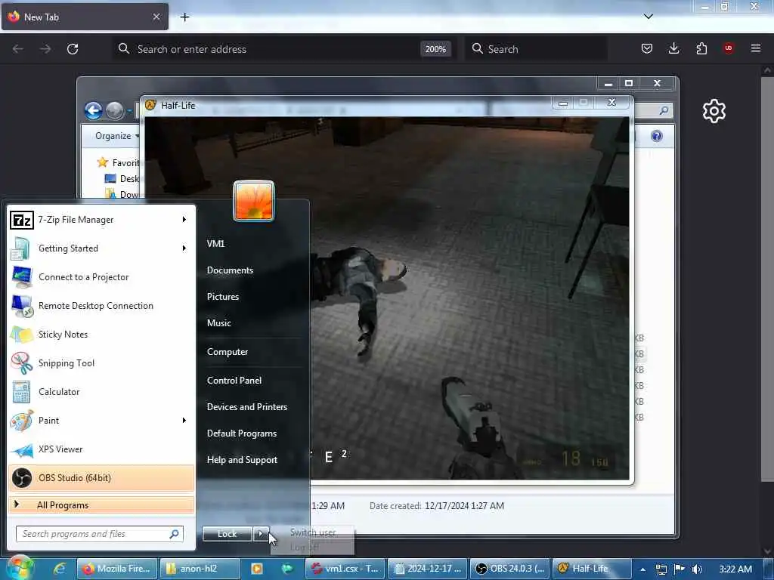Click the user account flower picture
Viewport: 774px width, 580px height.
coord(254,201)
